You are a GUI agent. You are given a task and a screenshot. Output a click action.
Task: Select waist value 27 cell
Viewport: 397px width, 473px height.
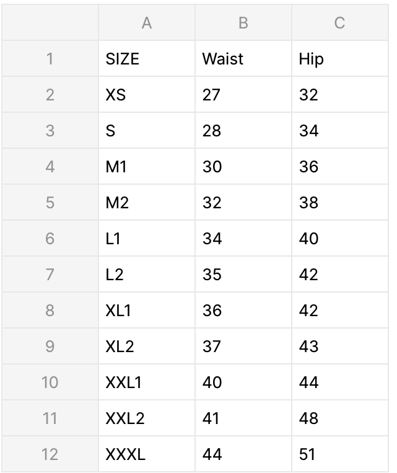(243, 95)
